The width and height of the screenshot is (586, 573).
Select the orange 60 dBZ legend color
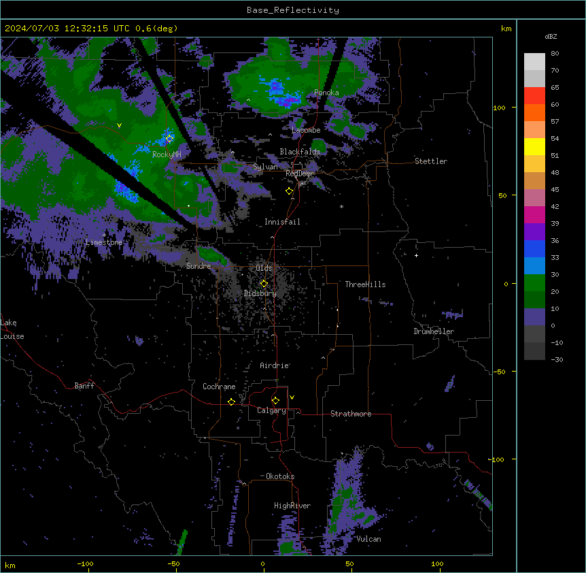pos(534,112)
